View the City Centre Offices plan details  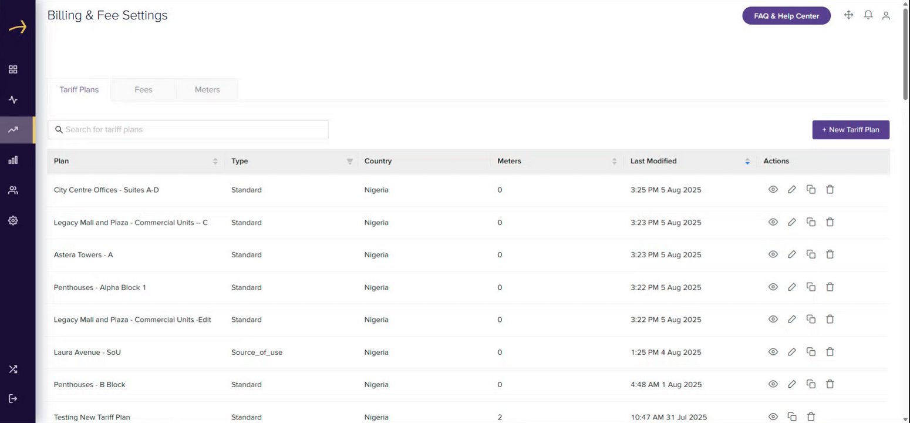(x=773, y=190)
